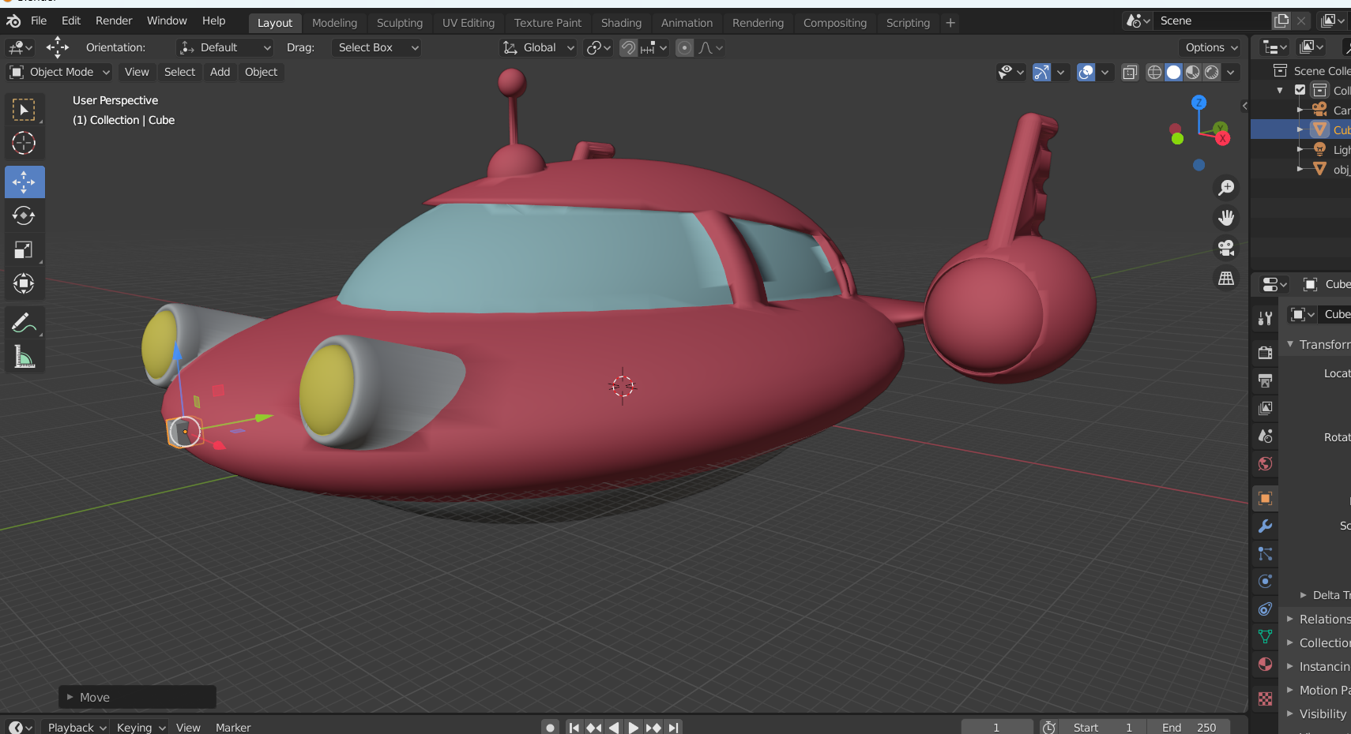
Task: Open the Object Data mesh properties tab
Action: tap(1265, 637)
